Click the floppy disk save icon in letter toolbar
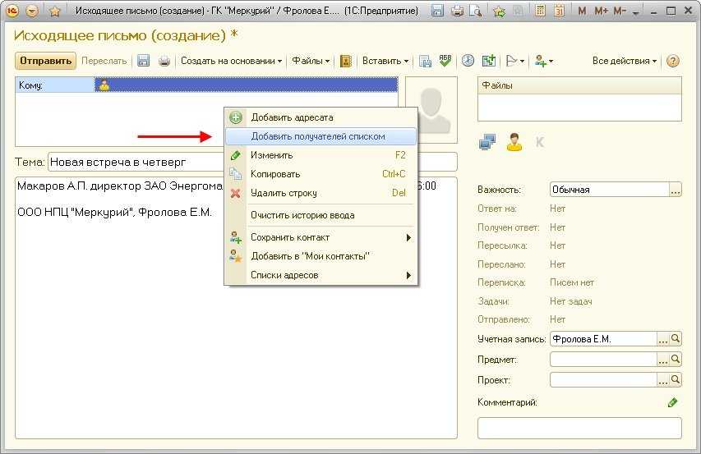Screen dimensions: 701x454 tap(144, 61)
